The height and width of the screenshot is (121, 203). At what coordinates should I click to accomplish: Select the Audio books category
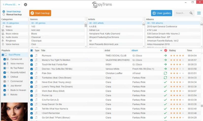coord(14,37)
